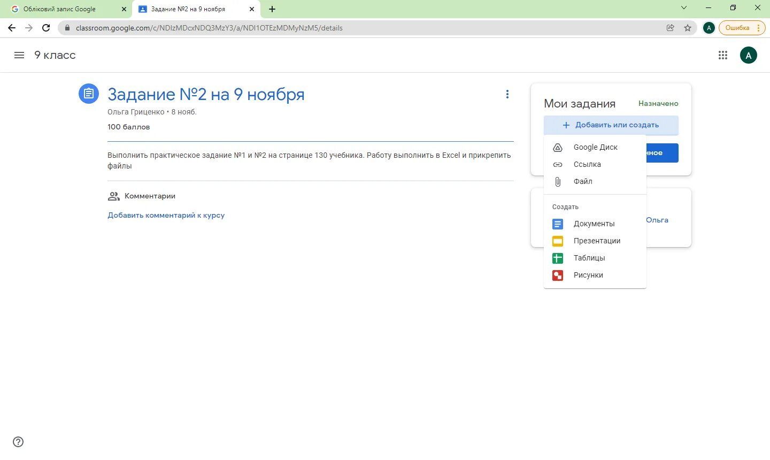
Task: Open account avatar next to apps grid
Action: pos(748,55)
